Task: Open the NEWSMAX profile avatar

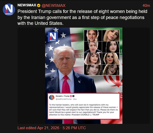Action: pos(9,10)
